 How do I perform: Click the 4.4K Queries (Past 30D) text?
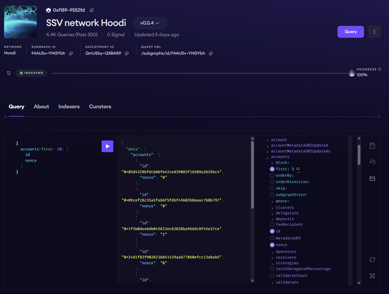click(x=72, y=35)
